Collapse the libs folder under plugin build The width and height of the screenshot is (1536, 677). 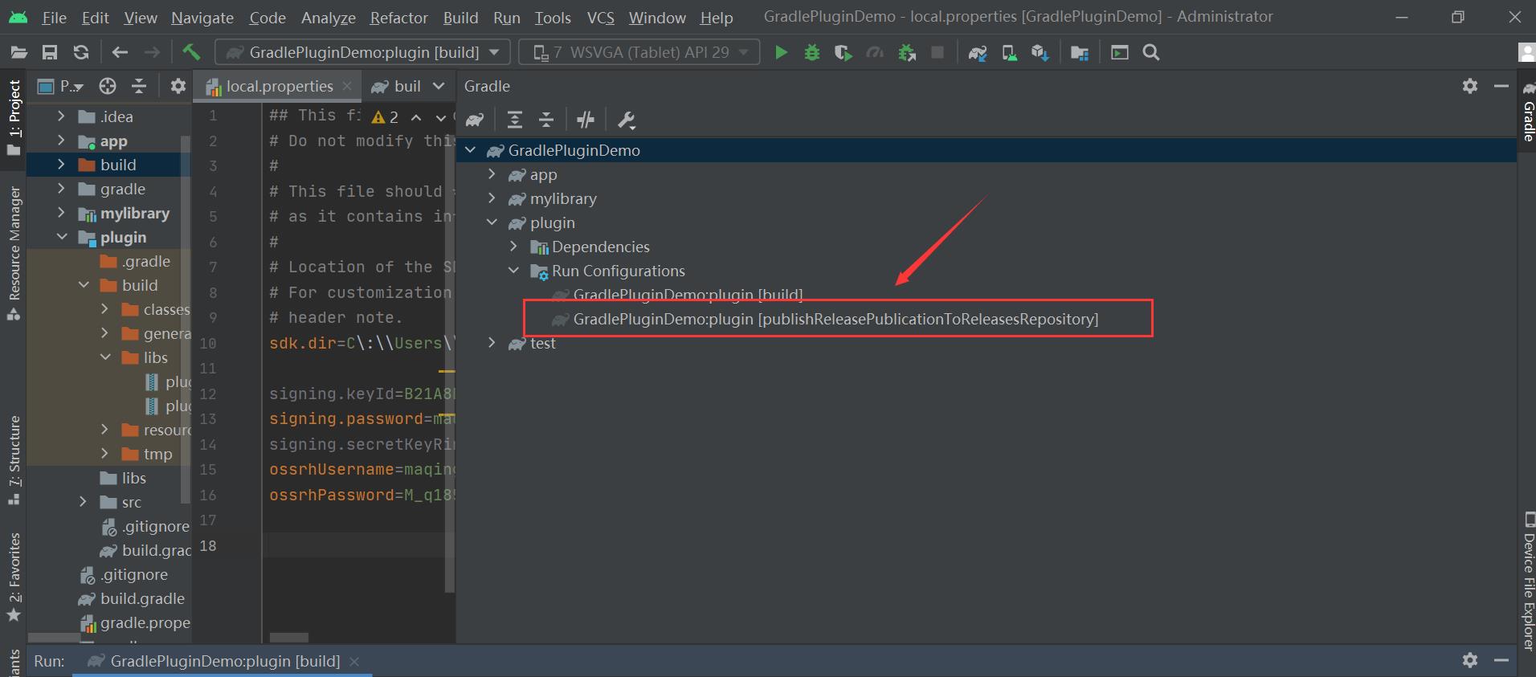(x=105, y=357)
